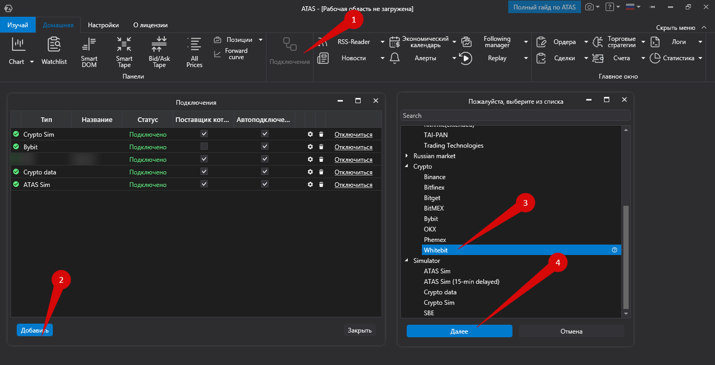Click Отмена to cancel selection

tap(572, 331)
